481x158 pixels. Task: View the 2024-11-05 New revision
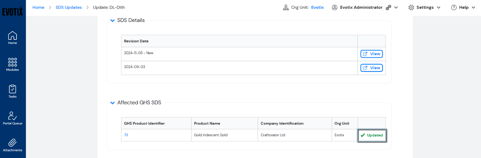(371, 54)
